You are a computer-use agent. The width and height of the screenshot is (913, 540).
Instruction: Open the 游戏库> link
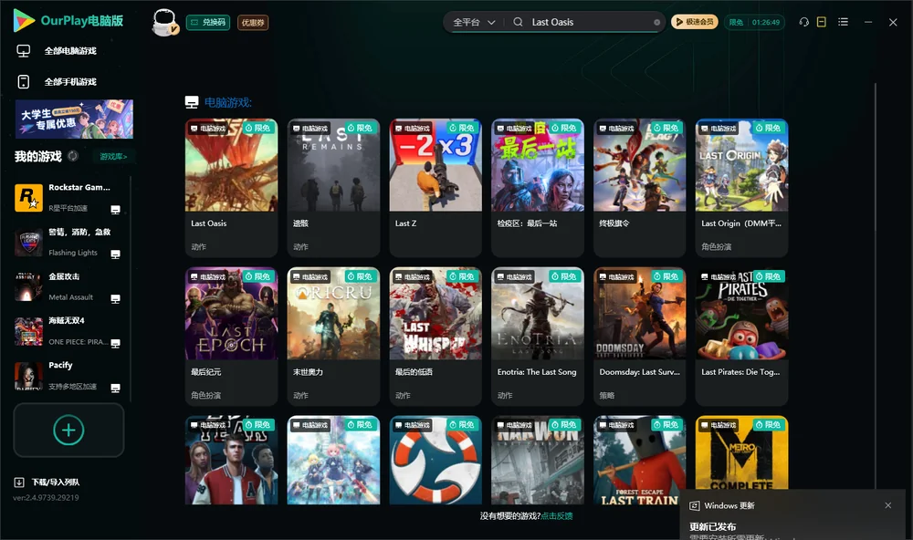click(113, 157)
